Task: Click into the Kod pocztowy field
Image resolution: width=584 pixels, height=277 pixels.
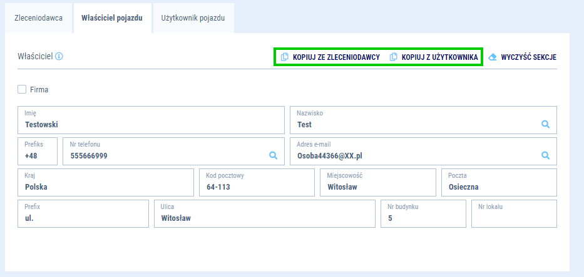Action: pos(257,183)
